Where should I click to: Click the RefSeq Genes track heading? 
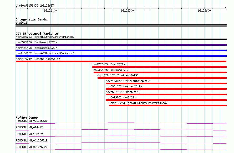coord(27,118)
